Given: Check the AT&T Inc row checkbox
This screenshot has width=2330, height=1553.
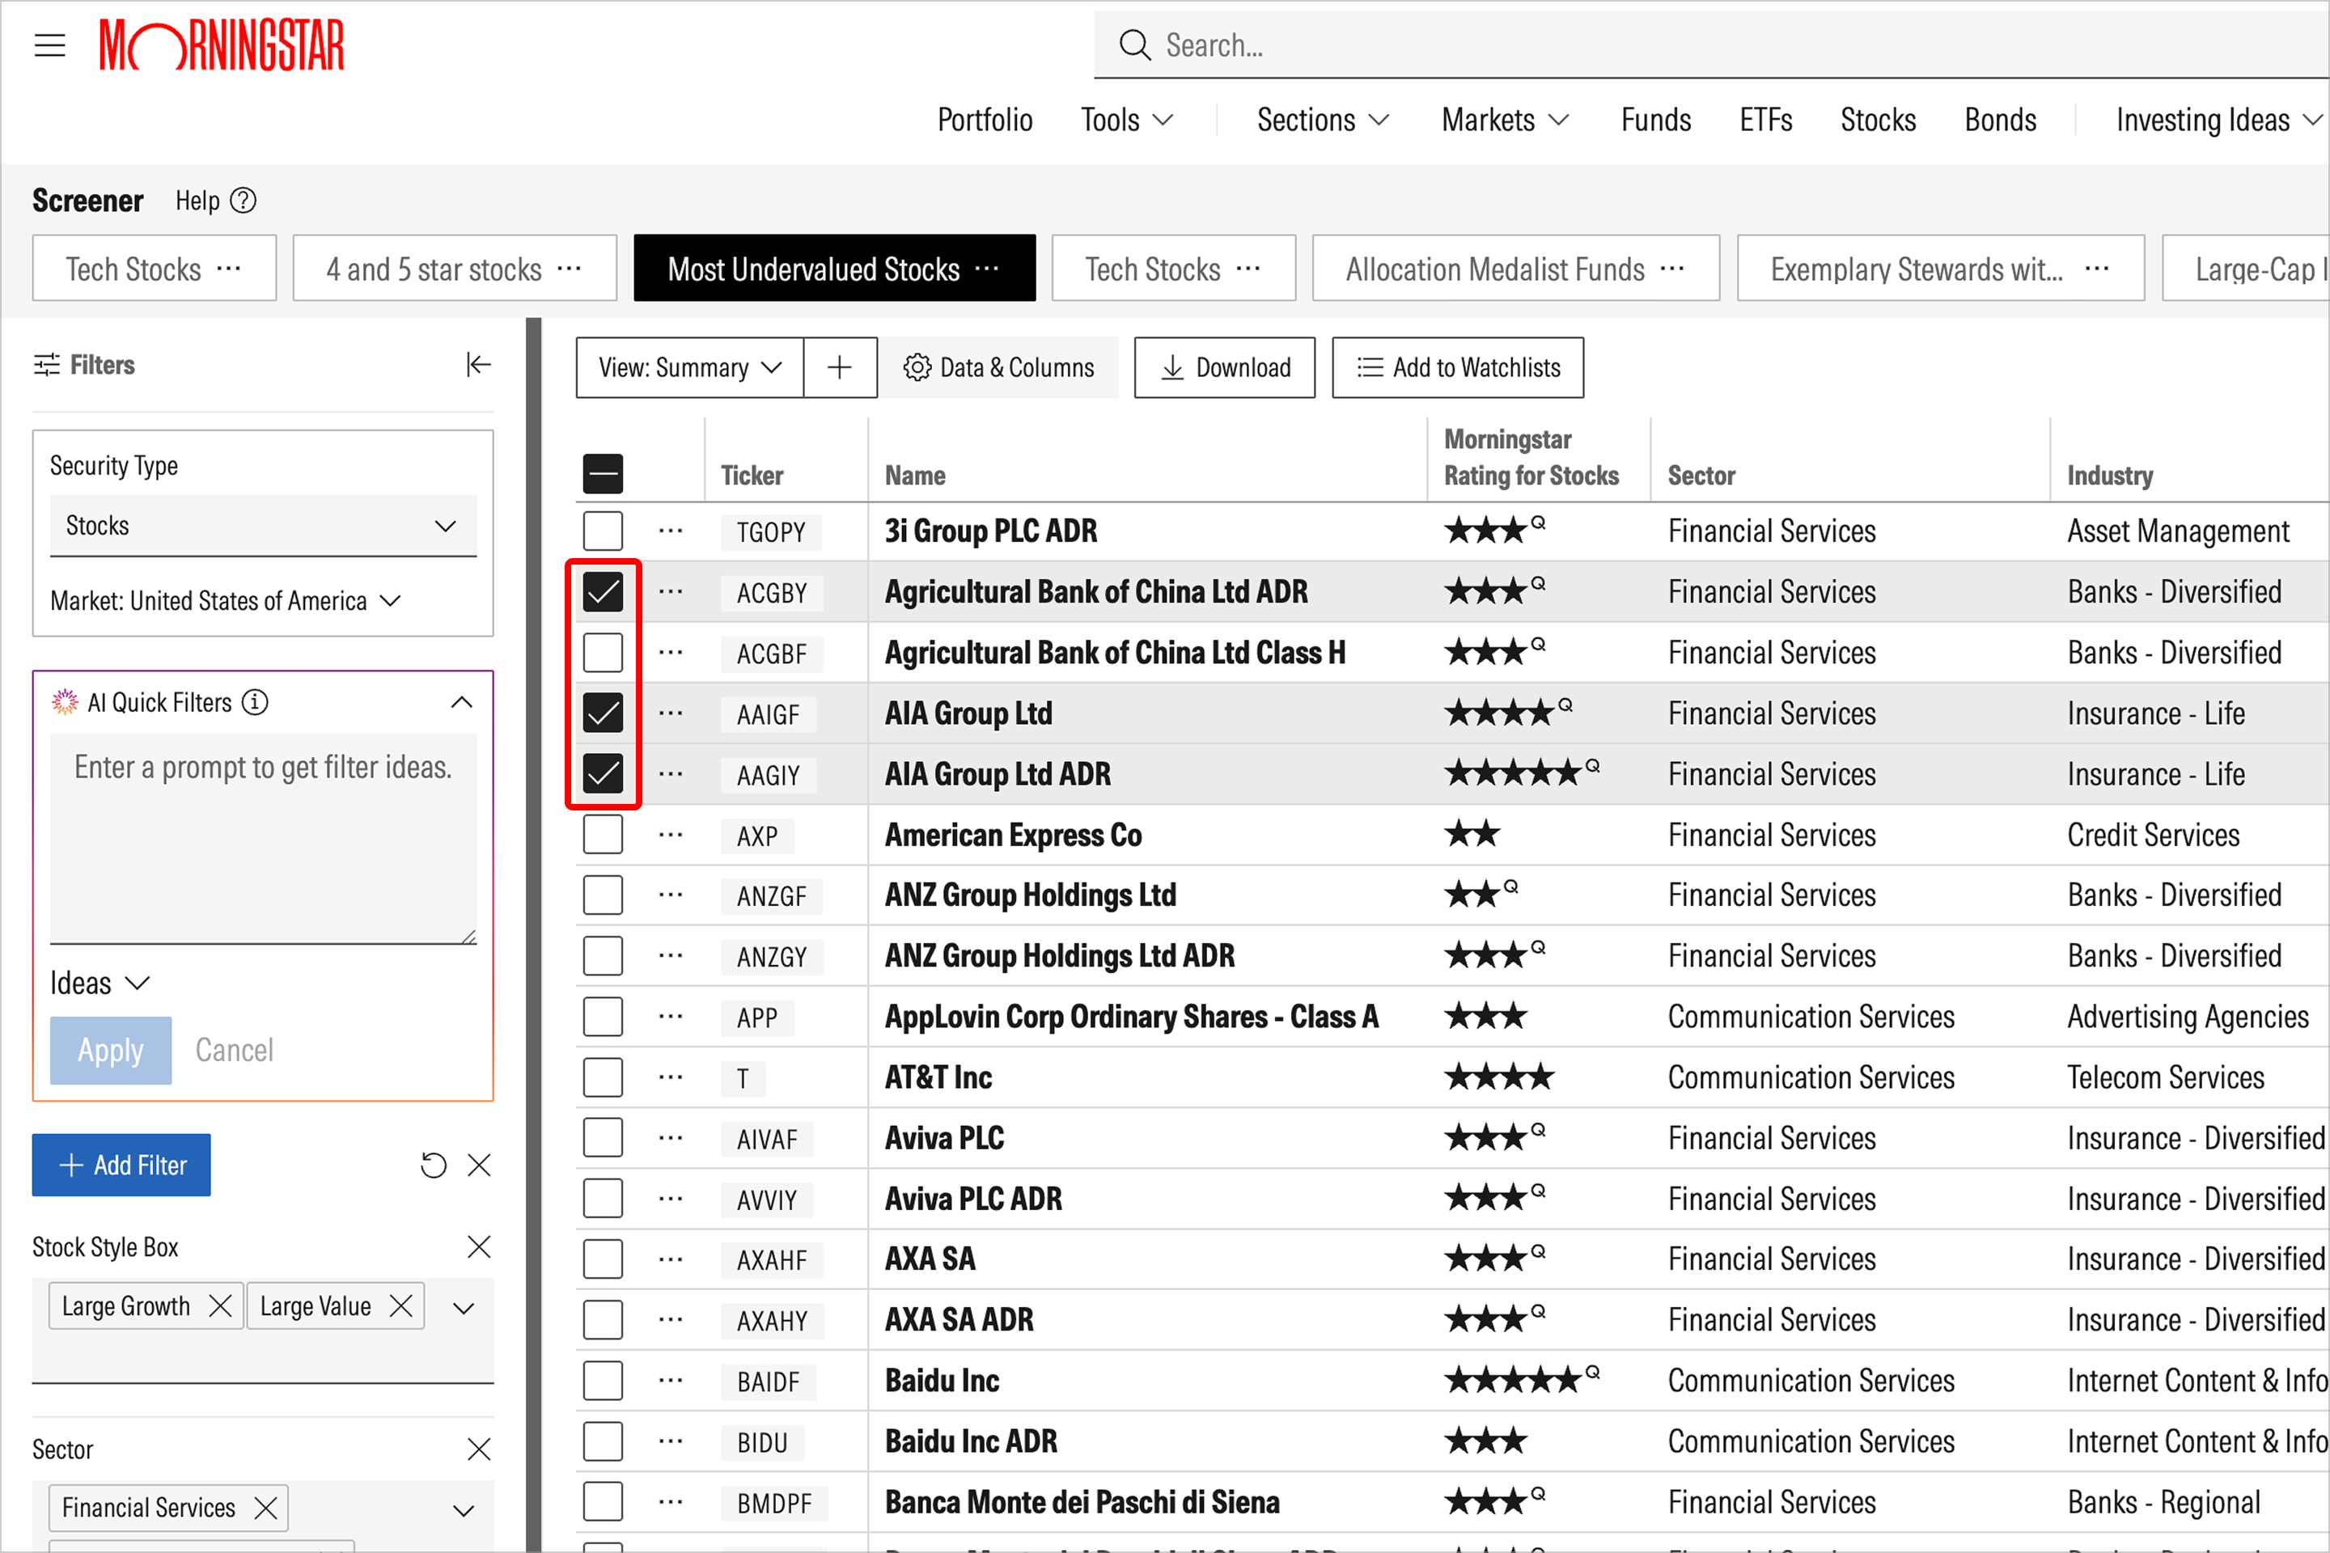Looking at the screenshot, I should coord(602,1077).
